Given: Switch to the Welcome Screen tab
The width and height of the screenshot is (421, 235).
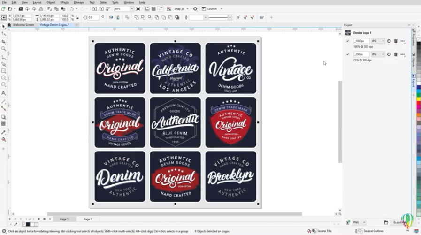Looking at the screenshot, I should tap(23, 25).
